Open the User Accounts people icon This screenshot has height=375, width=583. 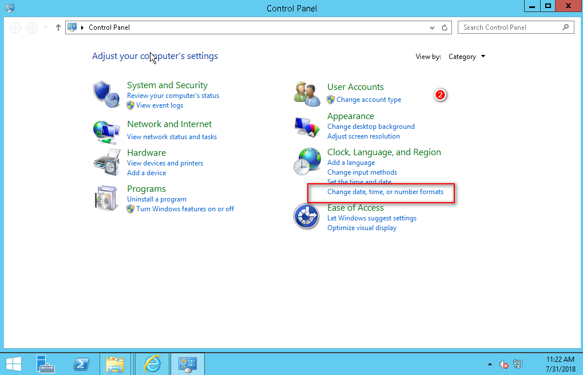tap(307, 94)
